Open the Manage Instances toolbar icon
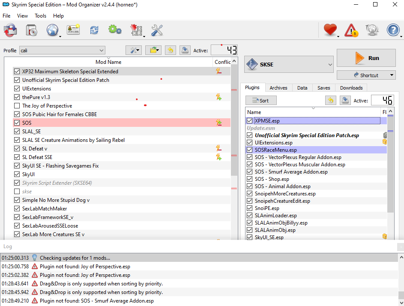The height and width of the screenshot is (306, 404). (x=10, y=30)
